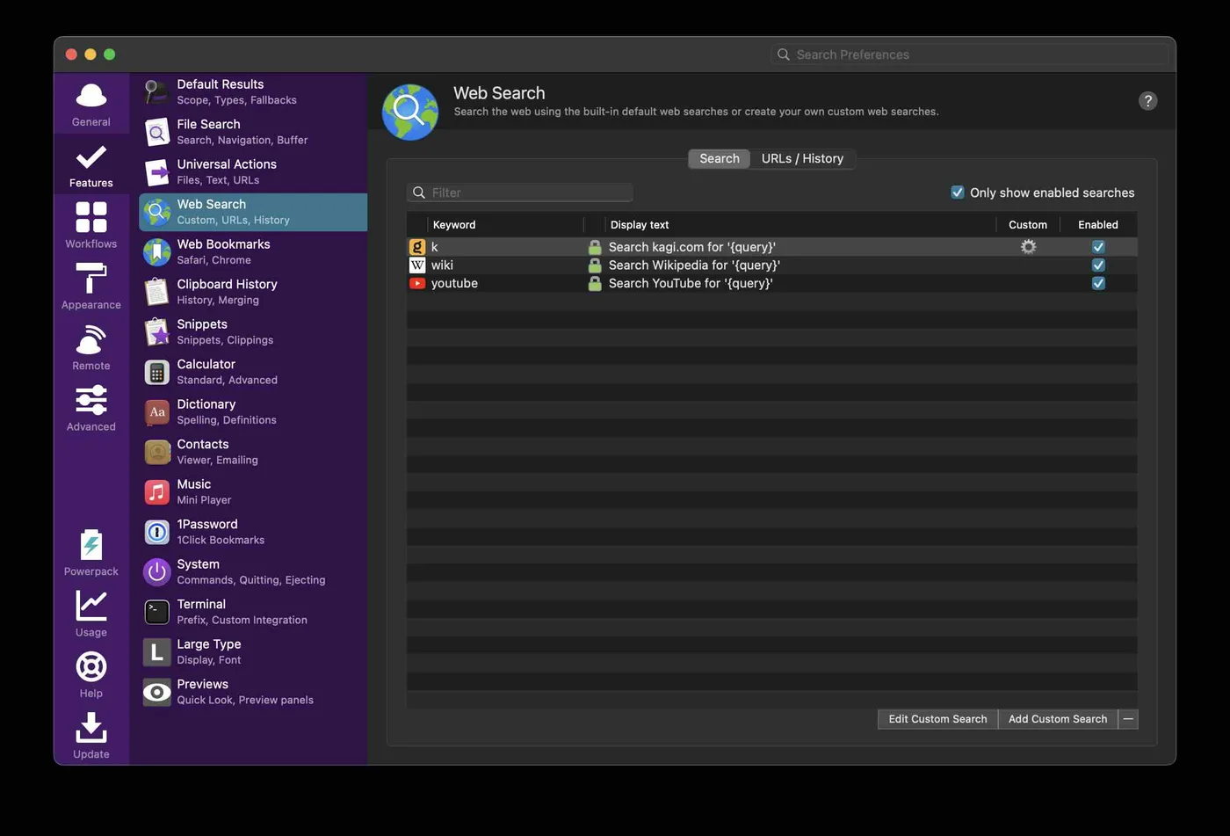
Task: Open the Appearance paint roller icon
Action: click(91, 279)
